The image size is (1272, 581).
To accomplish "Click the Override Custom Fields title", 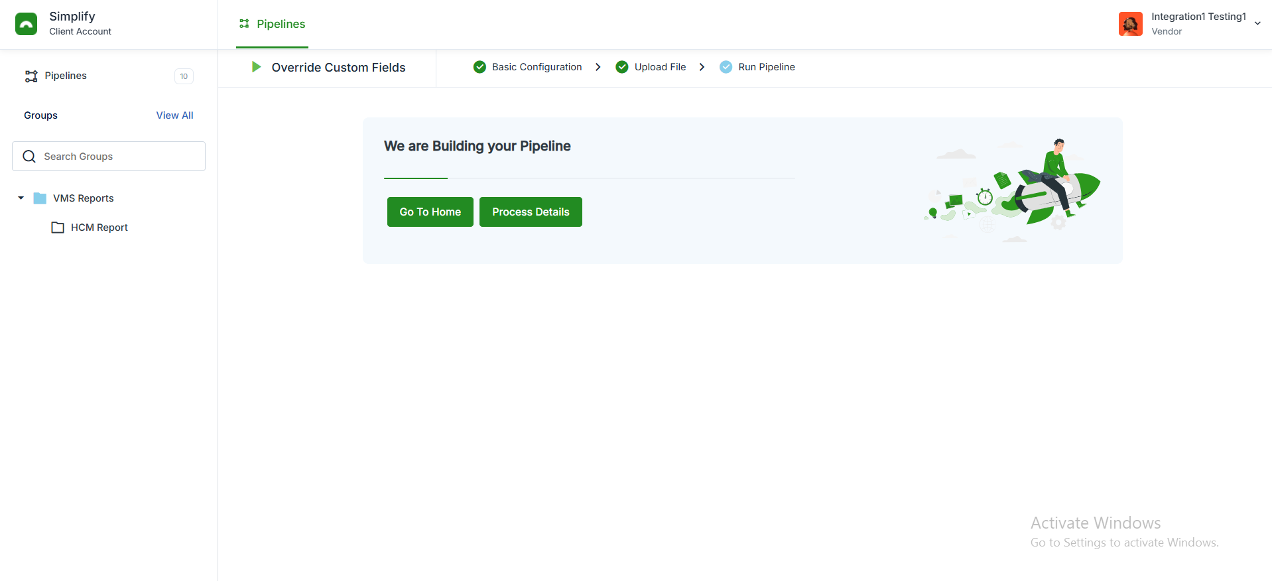I will click(338, 68).
